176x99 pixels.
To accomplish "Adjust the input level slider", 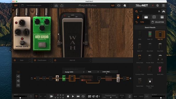I will [20, 98].
